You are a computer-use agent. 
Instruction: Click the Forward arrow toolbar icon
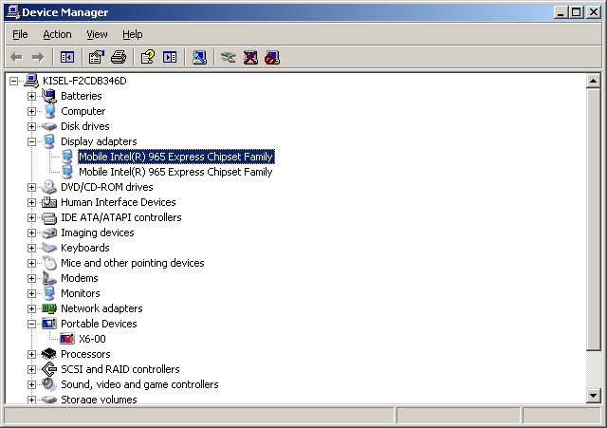click(38, 58)
